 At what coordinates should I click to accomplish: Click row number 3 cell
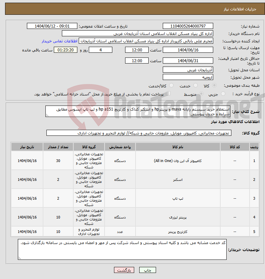tap(254, 198)
